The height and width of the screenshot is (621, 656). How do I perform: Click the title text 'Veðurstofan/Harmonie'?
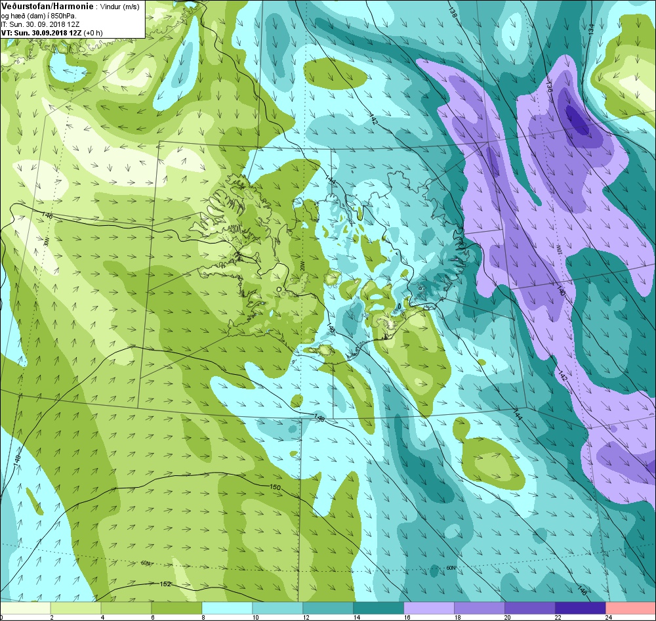coord(48,7)
